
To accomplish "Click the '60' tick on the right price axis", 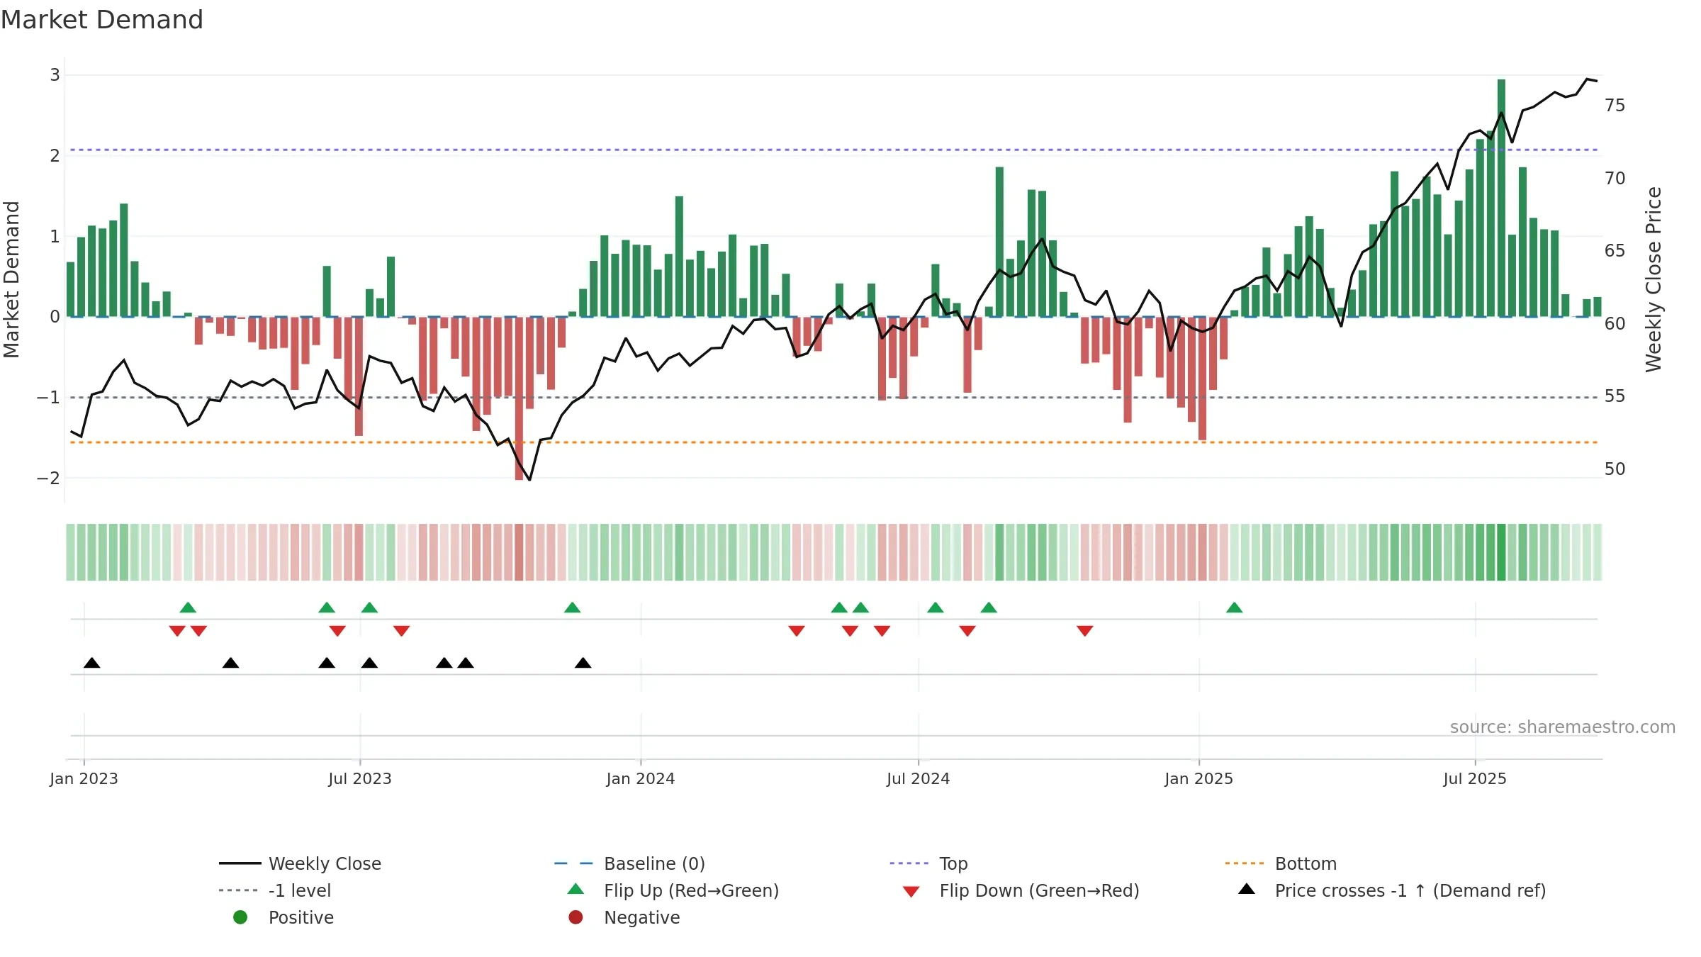I will click(x=1615, y=324).
